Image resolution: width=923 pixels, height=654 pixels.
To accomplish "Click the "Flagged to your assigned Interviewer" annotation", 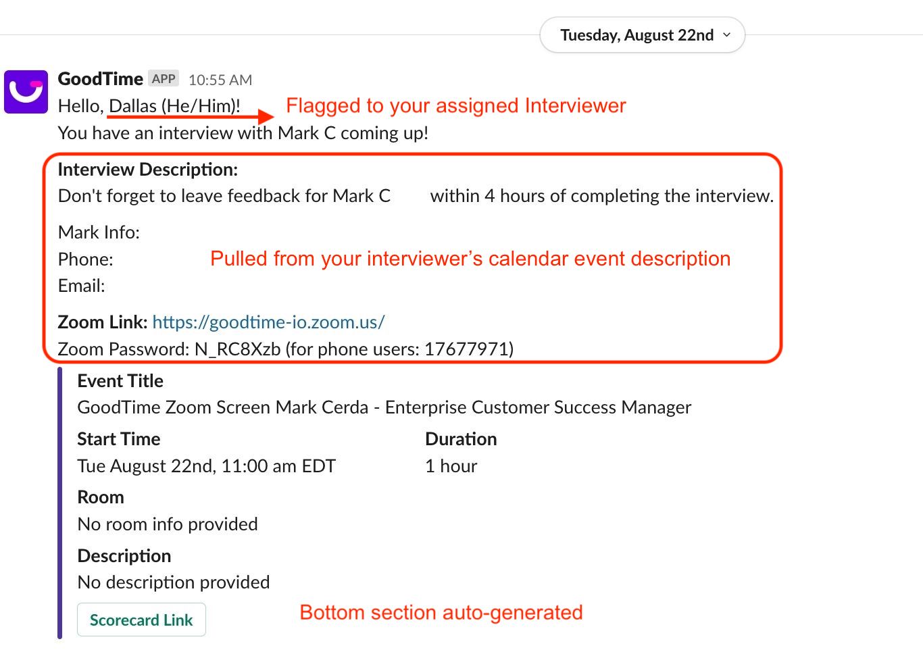I will 455,106.
